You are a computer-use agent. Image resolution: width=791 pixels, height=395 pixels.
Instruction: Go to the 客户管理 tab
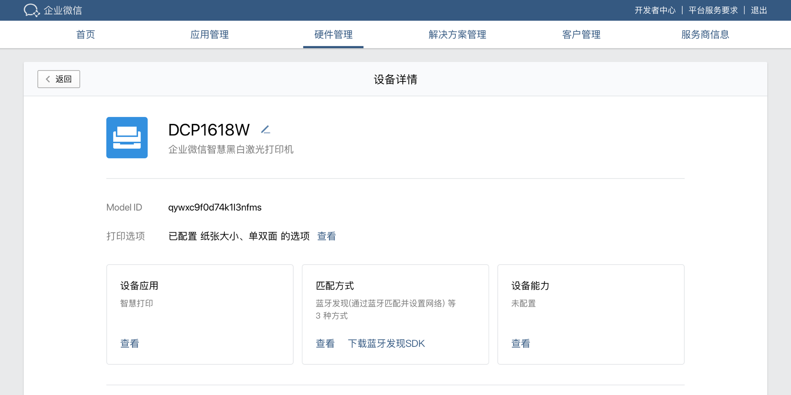tap(581, 34)
